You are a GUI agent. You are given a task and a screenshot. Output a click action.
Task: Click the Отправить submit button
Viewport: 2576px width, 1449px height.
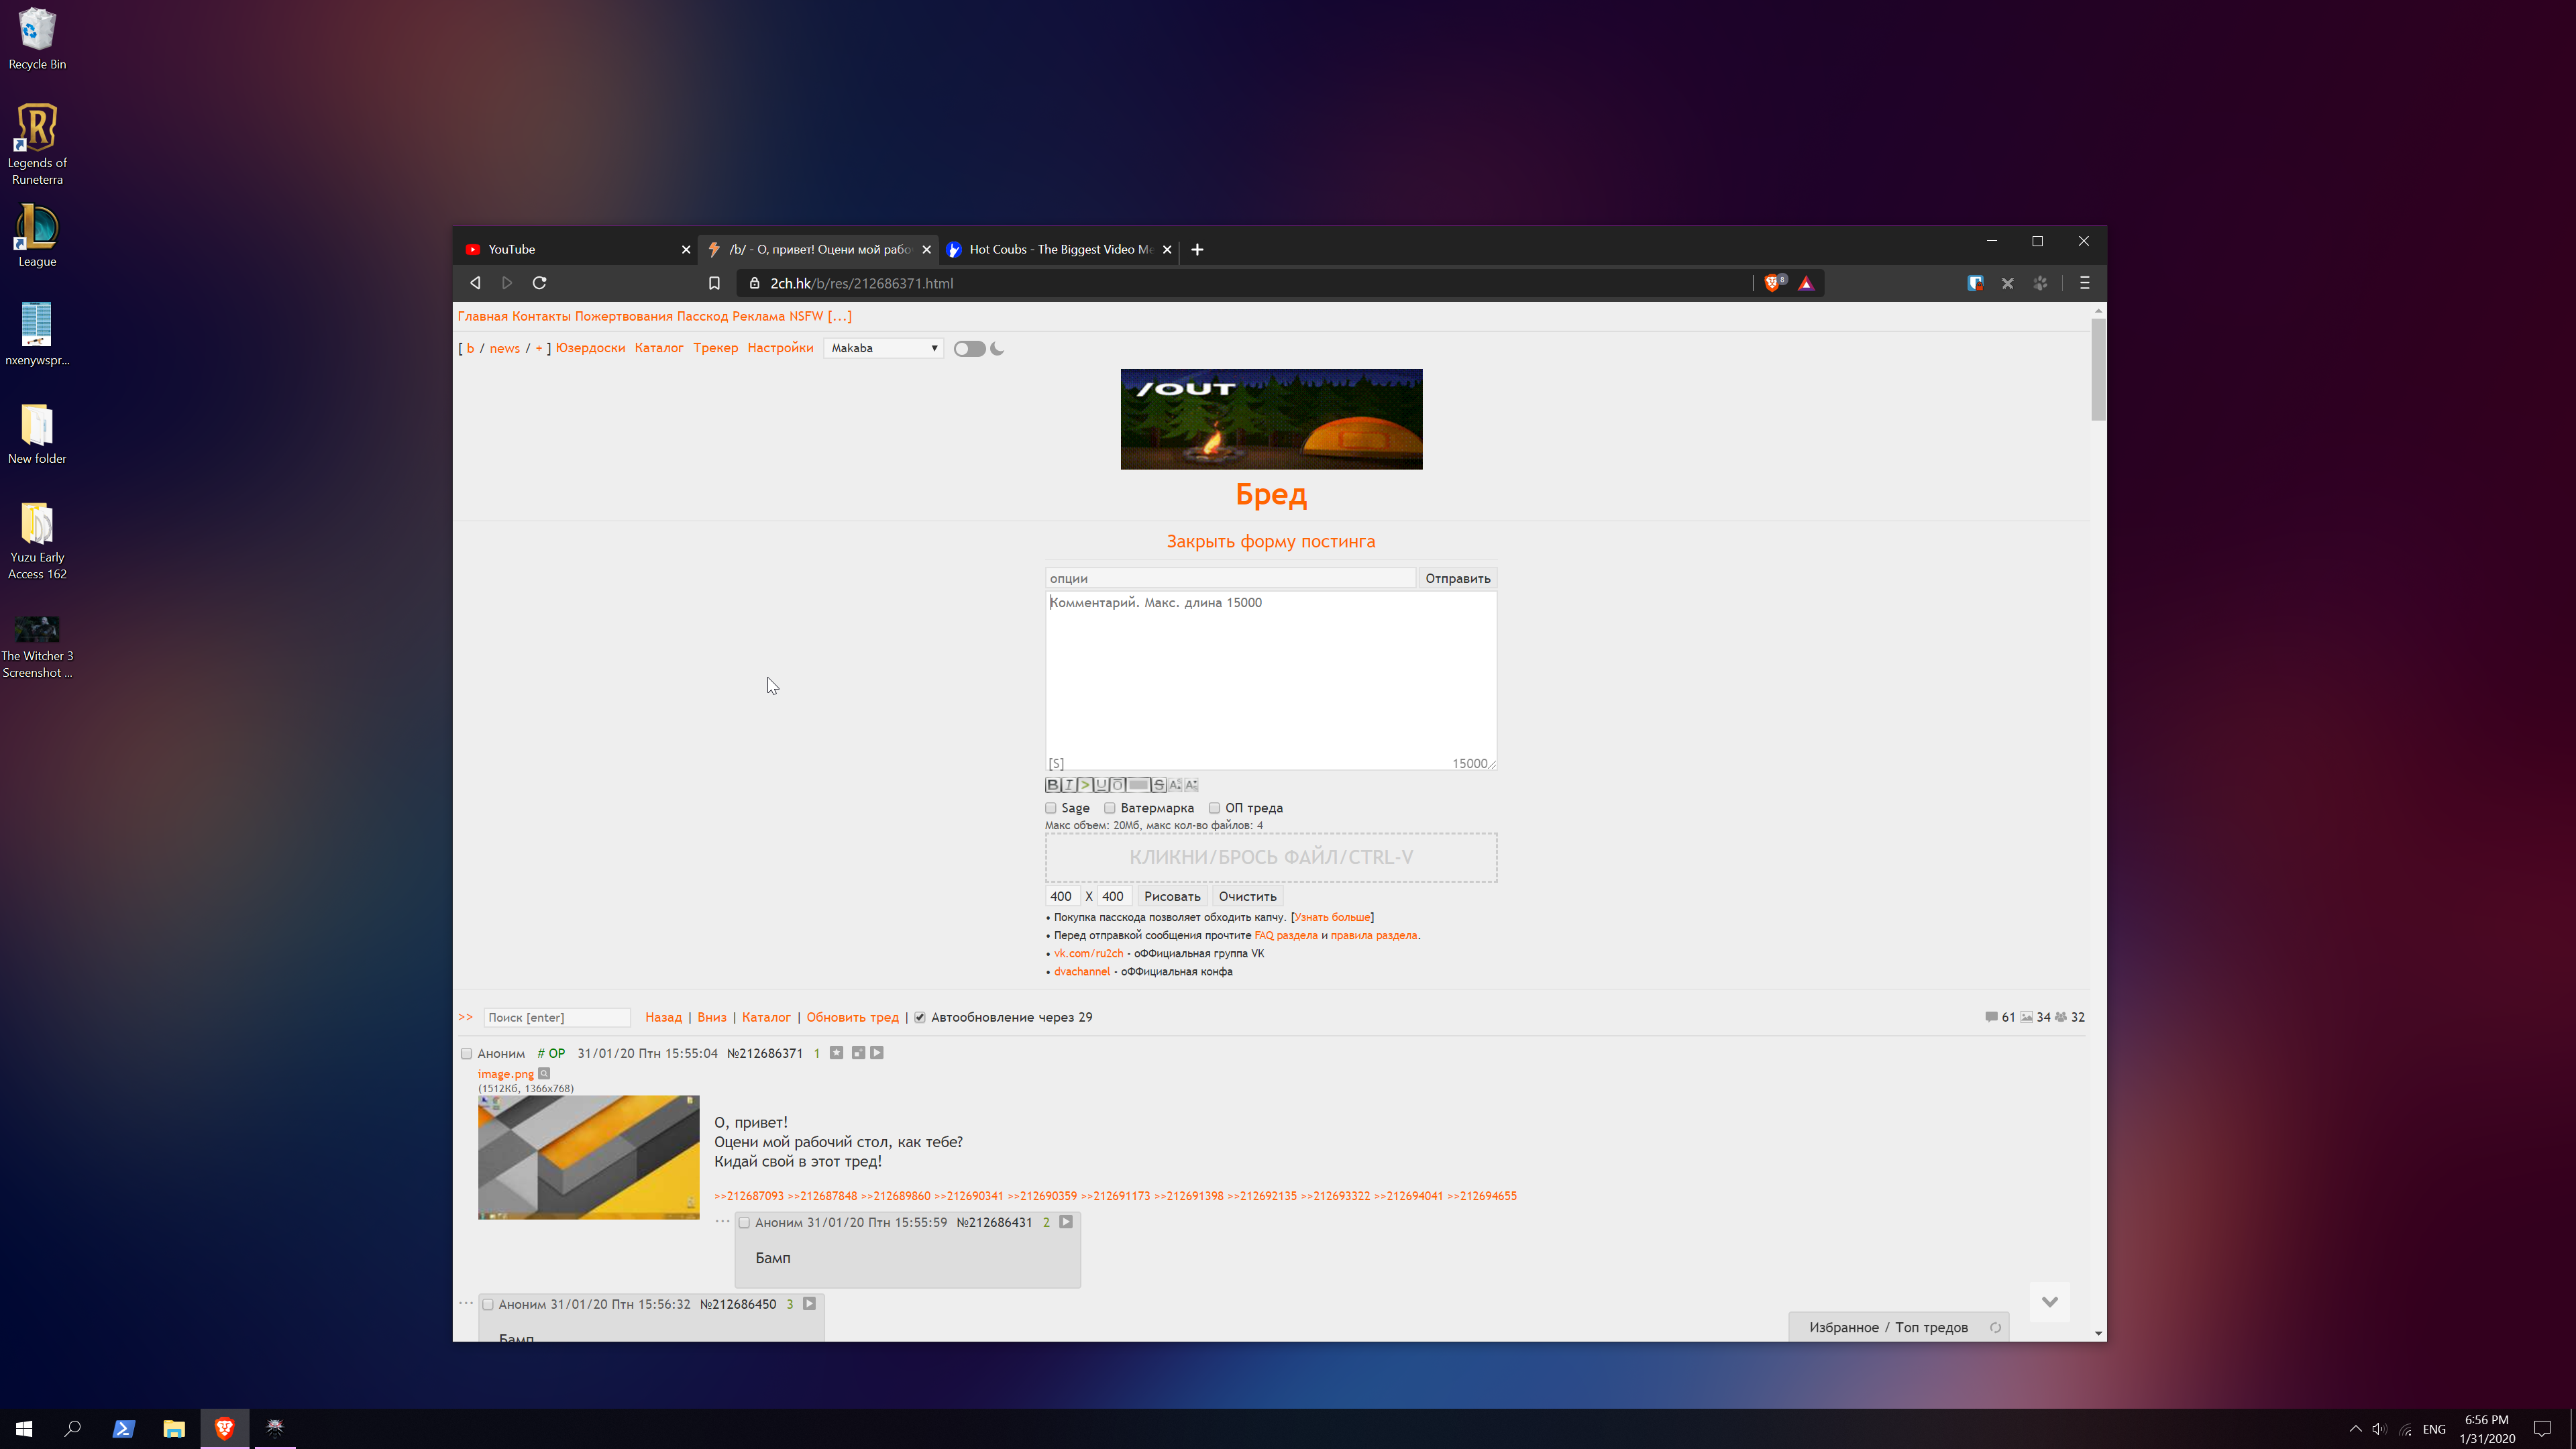pos(1457,578)
